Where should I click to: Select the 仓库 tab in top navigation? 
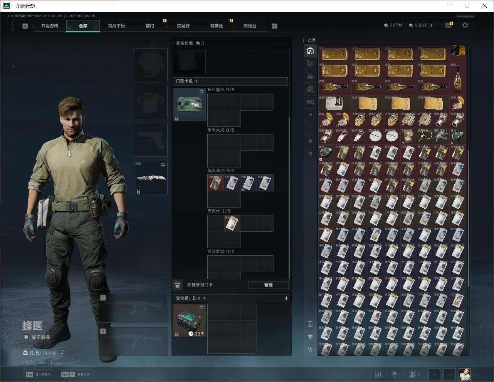(x=83, y=26)
